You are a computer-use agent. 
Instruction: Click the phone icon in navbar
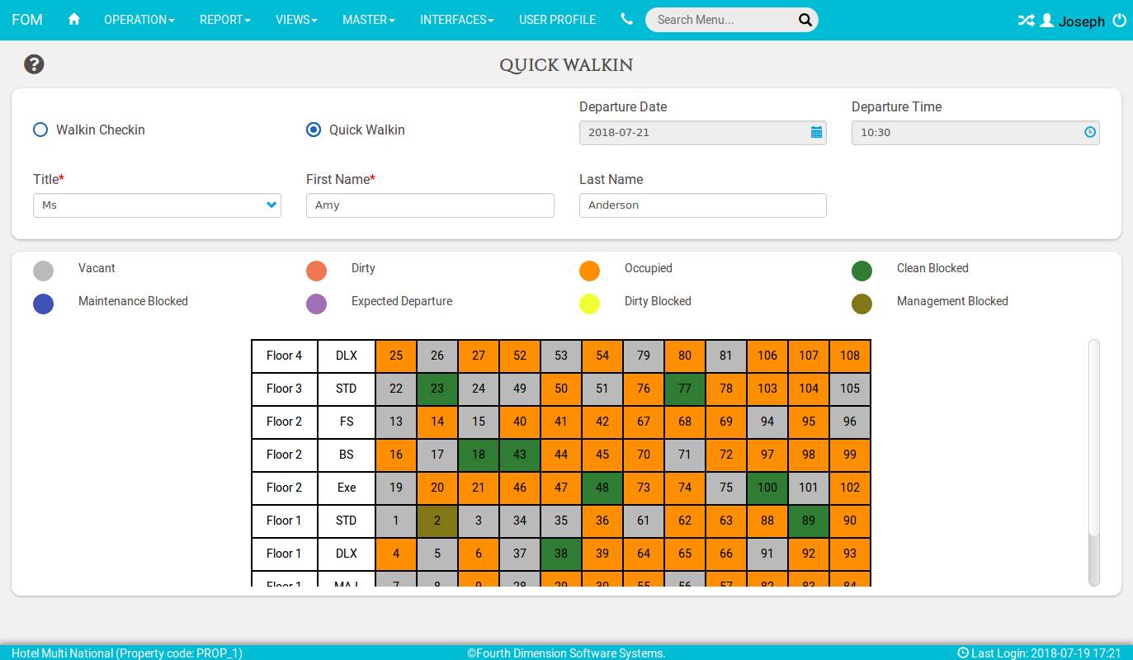click(627, 19)
